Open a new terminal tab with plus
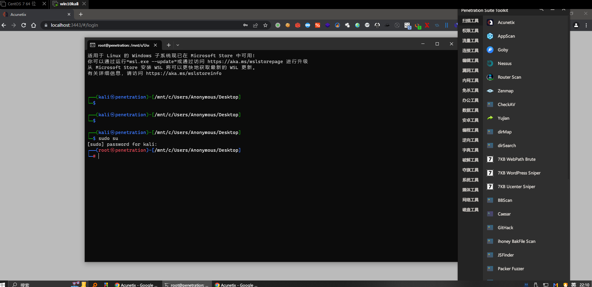 [x=169, y=45]
